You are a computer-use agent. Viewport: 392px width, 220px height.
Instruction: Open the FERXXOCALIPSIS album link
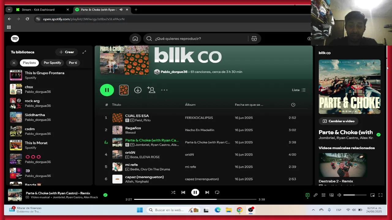[x=199, y=118]
